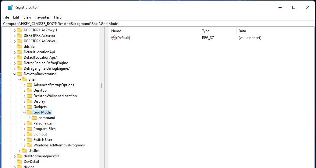The image size is (316, 168).
Task: Open the View menu
Action: 27,17
